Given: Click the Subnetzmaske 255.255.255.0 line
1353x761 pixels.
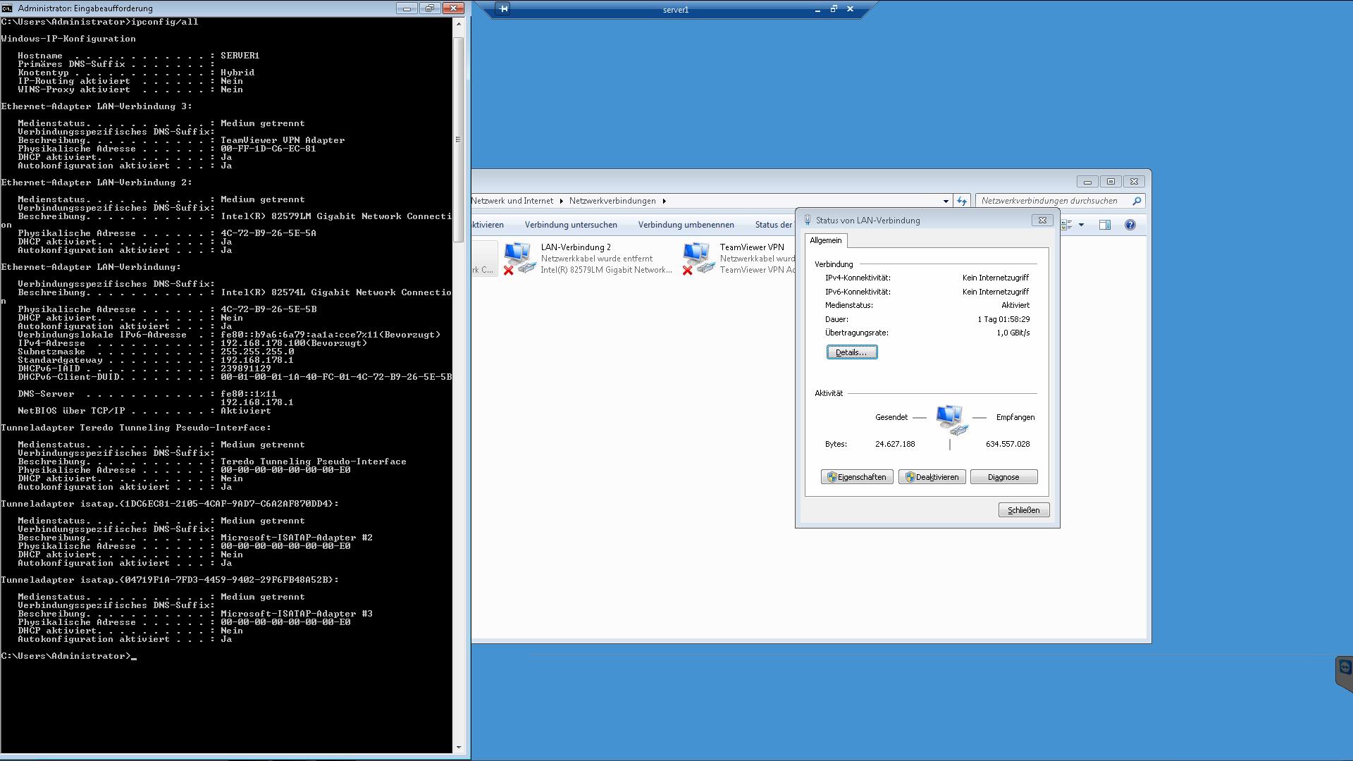Looking at the screenshot, I should pyautogui.click(x=156, y=352).
